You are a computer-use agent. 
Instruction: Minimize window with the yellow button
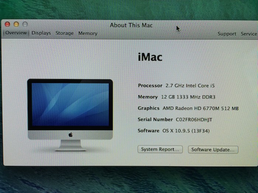16,24
